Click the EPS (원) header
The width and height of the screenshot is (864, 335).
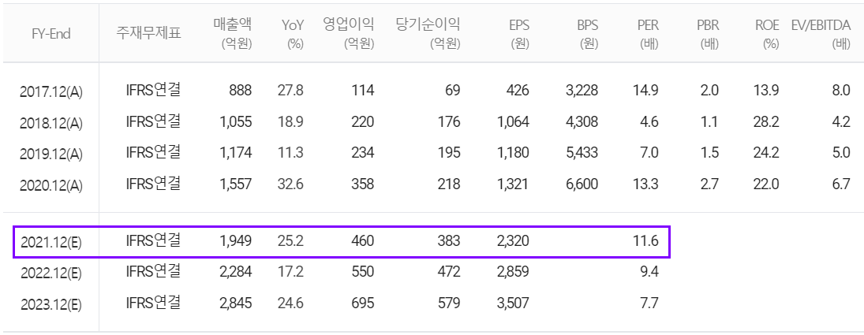[x=518, y=34]
